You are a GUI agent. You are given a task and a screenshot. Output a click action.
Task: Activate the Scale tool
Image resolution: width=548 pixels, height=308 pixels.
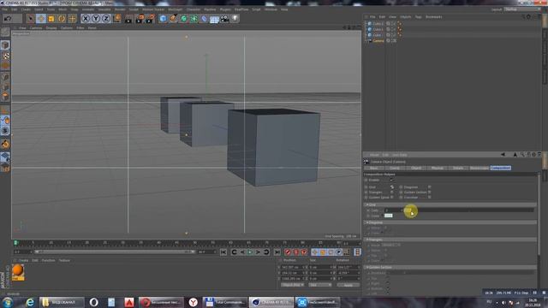click(x=51, y=19)
